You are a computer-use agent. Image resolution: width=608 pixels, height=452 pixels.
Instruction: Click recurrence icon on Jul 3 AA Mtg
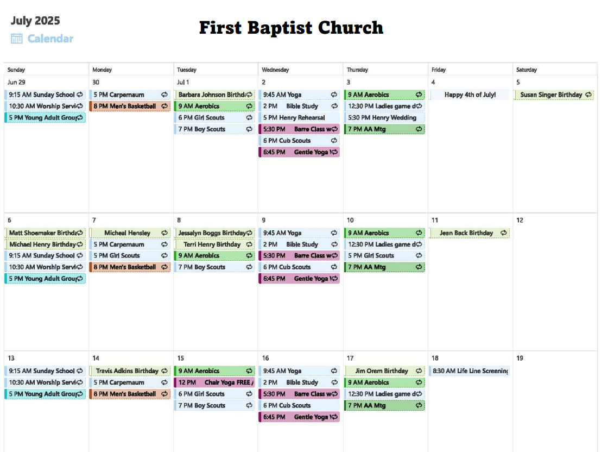419,129
